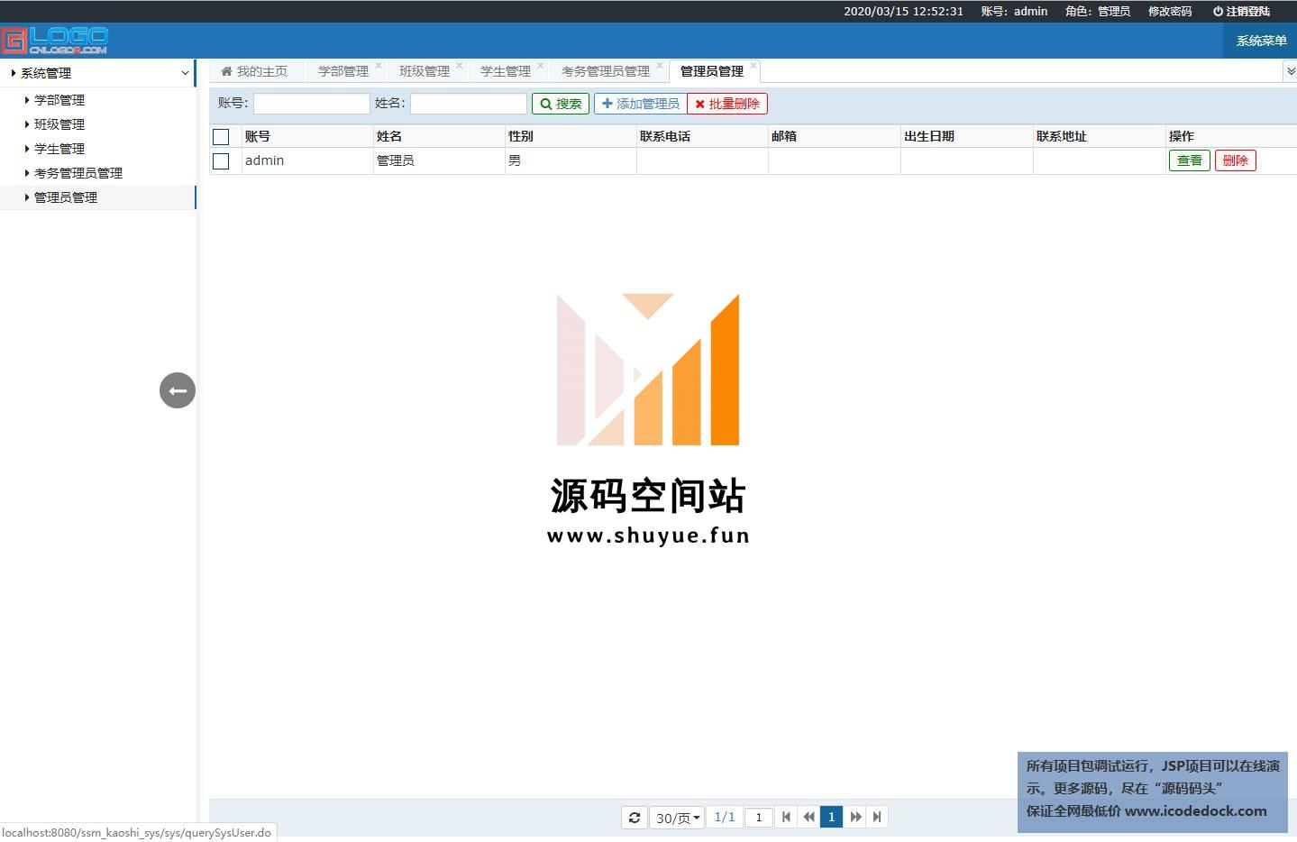
Task: Click the 搜索 button
Action: tap(561, 104)
